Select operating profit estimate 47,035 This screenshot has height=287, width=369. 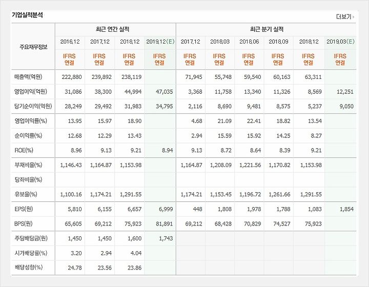tap(165, 92)
